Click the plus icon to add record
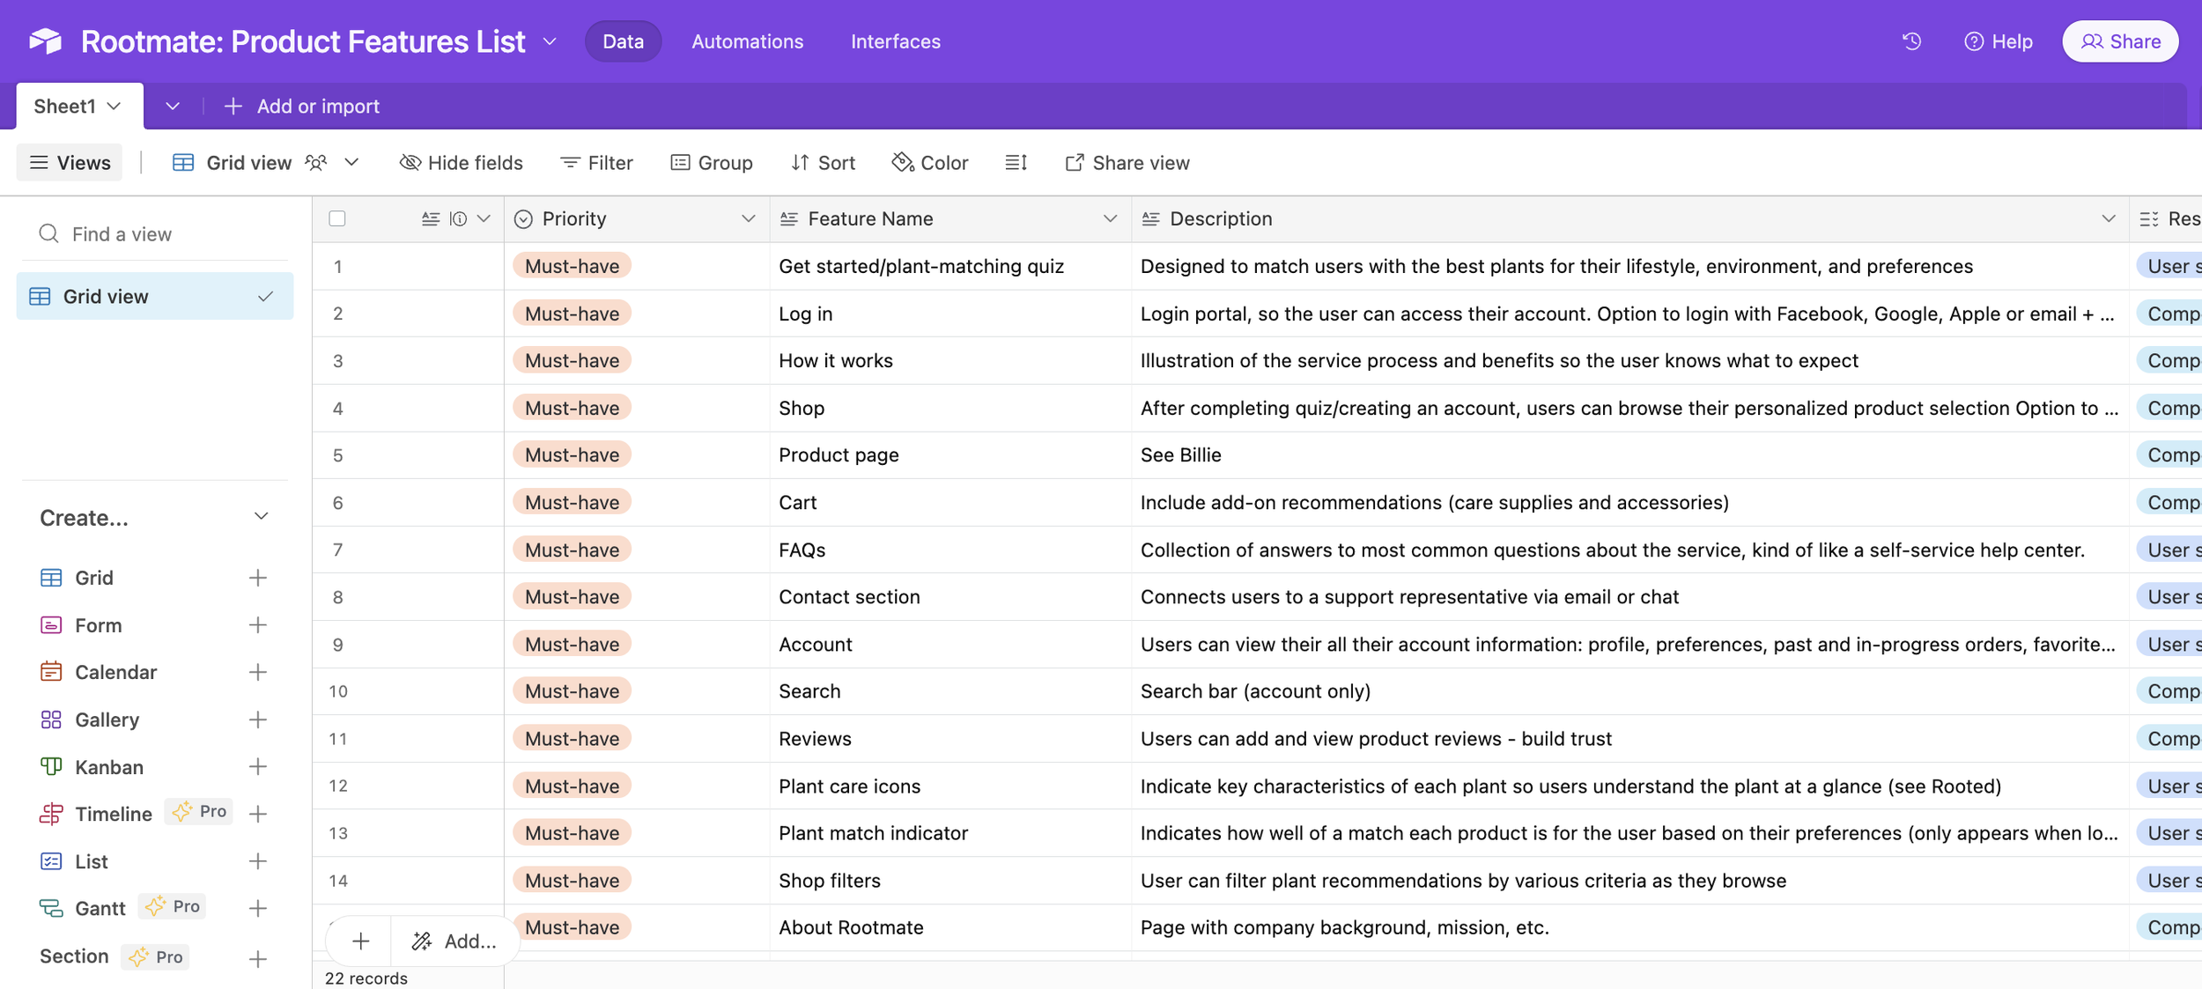The image size is (2202, 989). coord(360,941)
